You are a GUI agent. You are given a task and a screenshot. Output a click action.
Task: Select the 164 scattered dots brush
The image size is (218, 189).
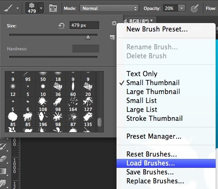click(73, 105)
